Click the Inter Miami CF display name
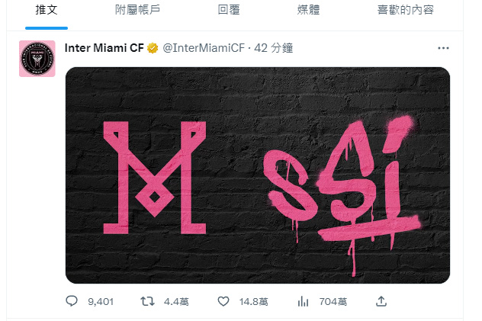 point(104,48)
